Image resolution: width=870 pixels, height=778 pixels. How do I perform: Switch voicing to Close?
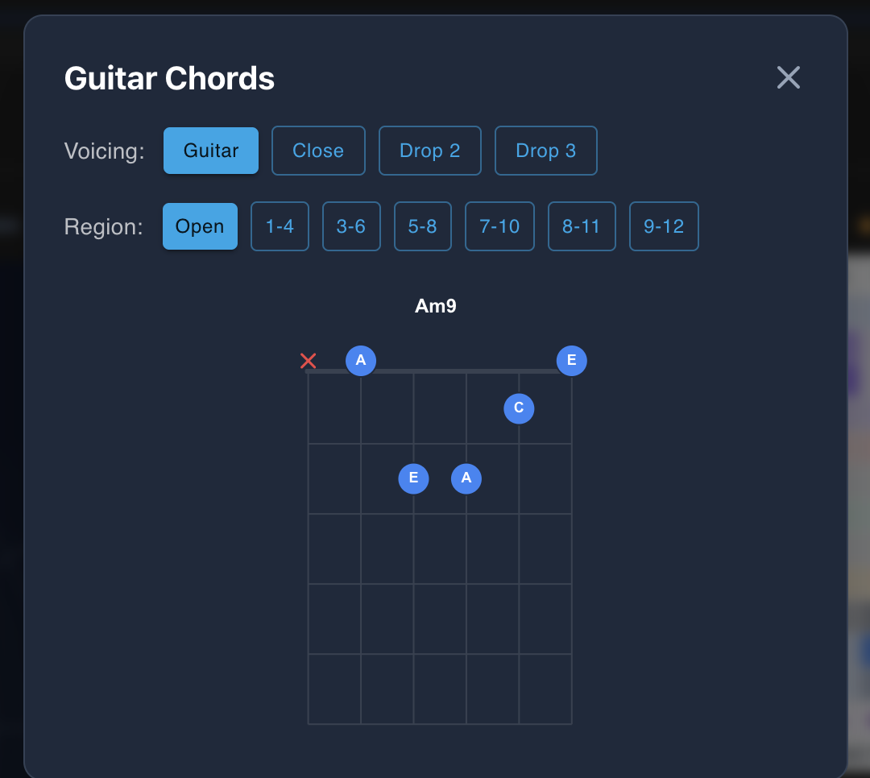coord(318,151)
